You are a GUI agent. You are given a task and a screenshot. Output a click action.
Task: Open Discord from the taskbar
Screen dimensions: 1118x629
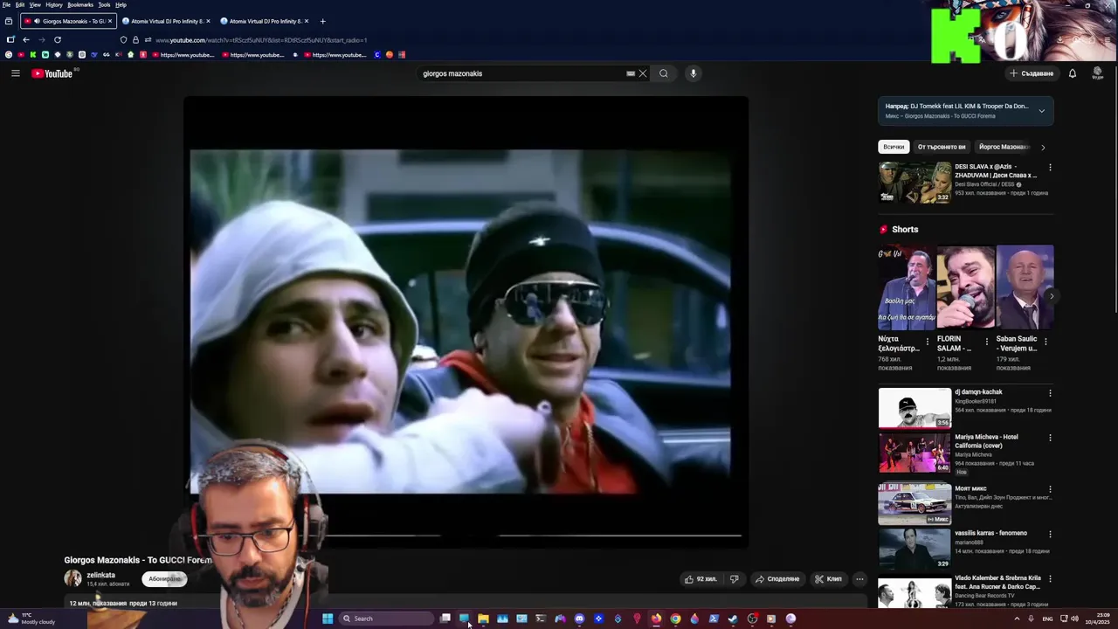click(x=579, y=619)
